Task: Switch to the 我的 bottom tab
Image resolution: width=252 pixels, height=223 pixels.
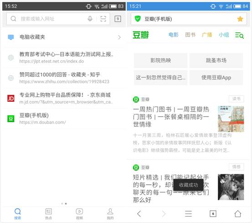Action: coord(110,214)
